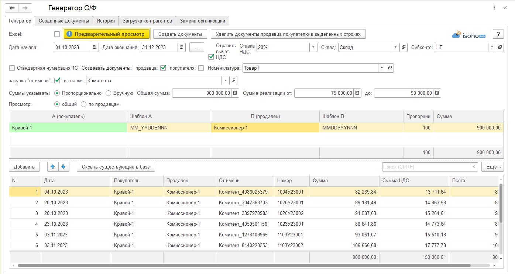Open the Комитенты folder's open-form icon
515x274 pixels.
233,80
